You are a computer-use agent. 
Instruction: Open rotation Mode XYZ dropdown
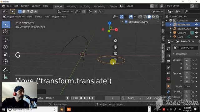pyautogui.click(x=187, y=86)
